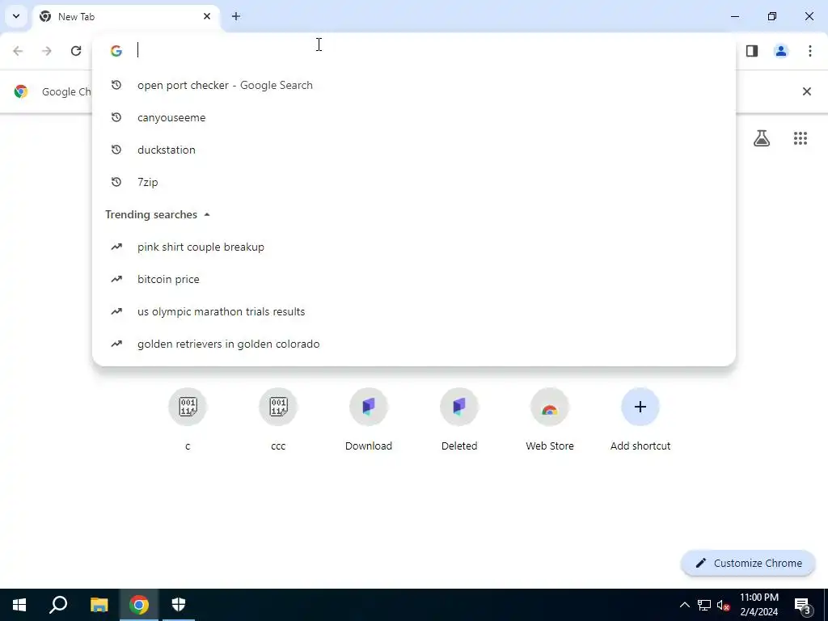The height and width of the screenshot is (621, 828).
Task: Open the tab search dropdown arrow
Action: tap(16, 16)
